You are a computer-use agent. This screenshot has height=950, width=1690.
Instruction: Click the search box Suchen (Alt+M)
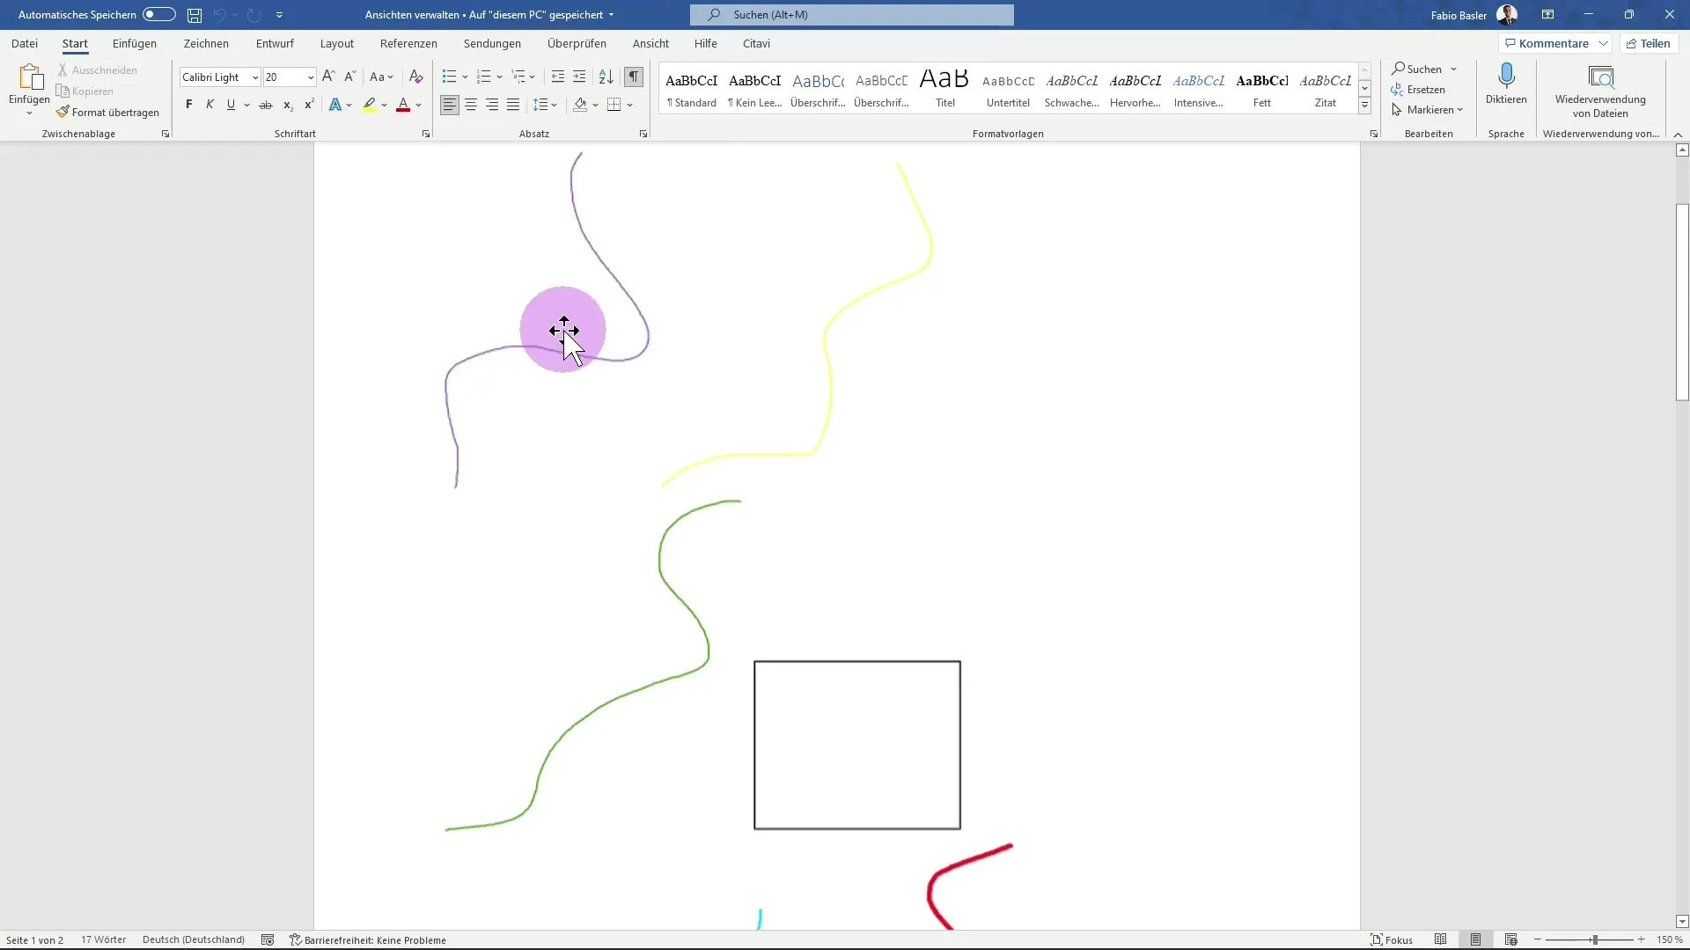(852, 15)
